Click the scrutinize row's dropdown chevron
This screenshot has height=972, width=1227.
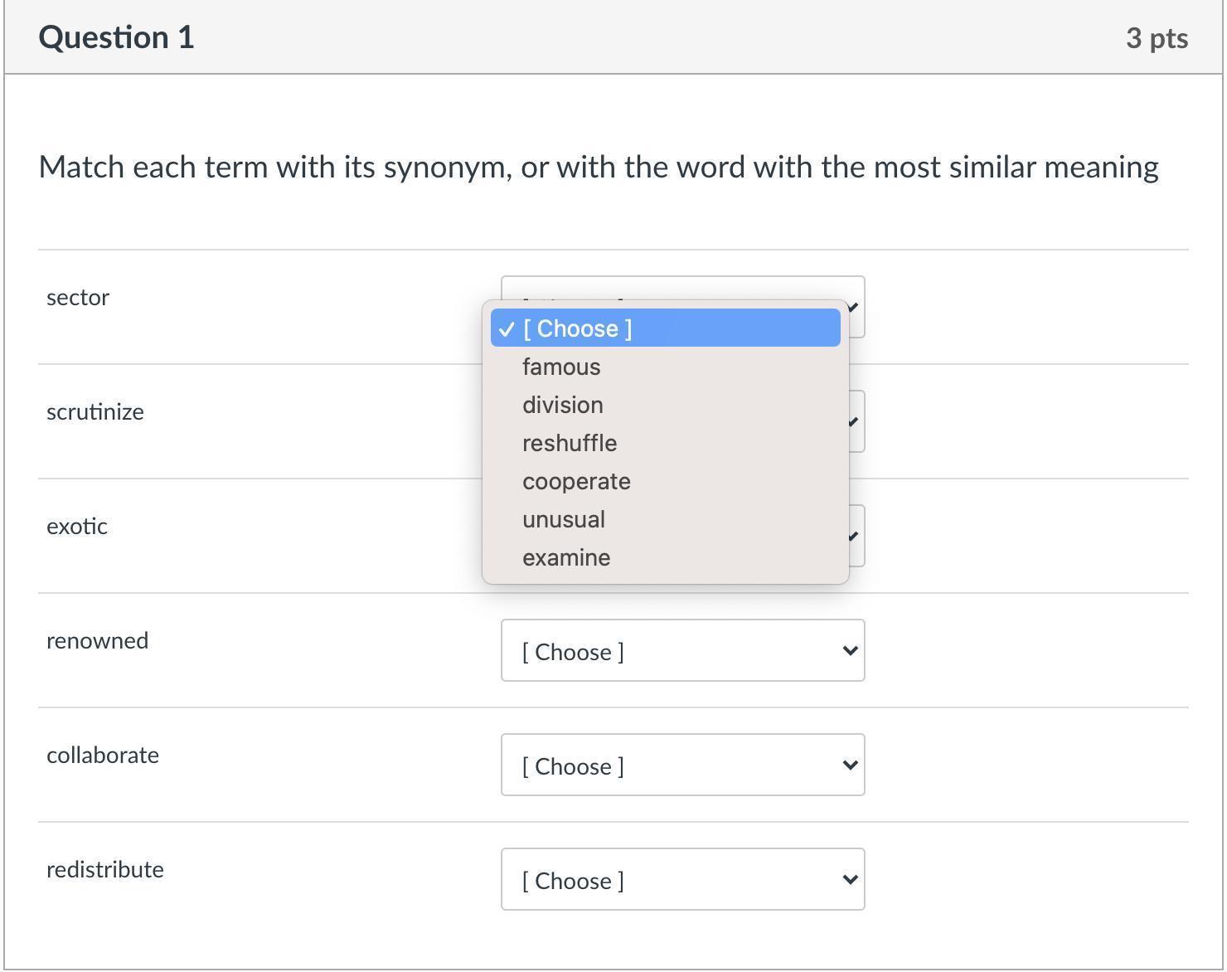pyautogui.click(x=856, y=421)
